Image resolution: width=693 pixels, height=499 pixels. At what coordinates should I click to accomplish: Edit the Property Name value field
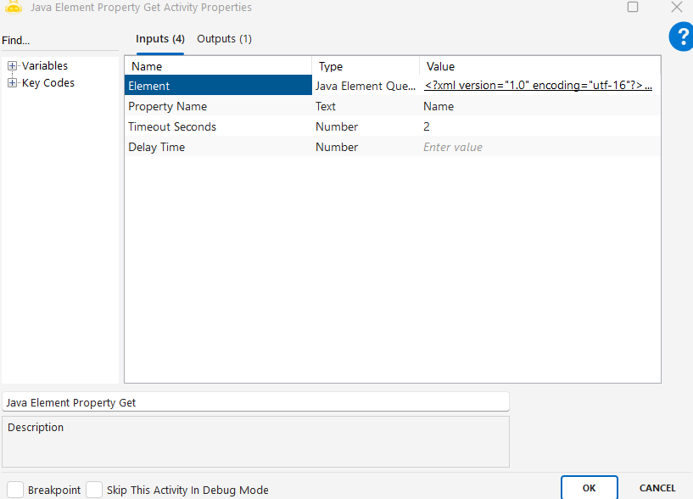pyautogui.click(x=539, y=107)
